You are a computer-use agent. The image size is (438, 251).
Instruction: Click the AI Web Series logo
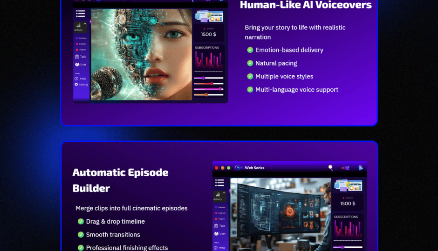pyautogui.click(x=249, y=168)
